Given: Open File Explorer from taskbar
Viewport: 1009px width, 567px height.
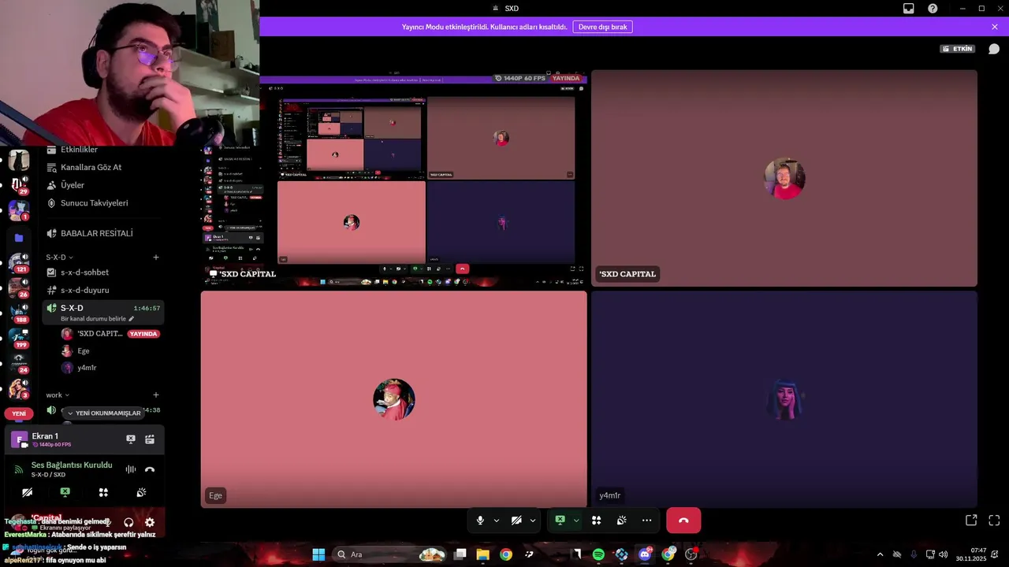Looking at the screenshot, I should [482, 554].
